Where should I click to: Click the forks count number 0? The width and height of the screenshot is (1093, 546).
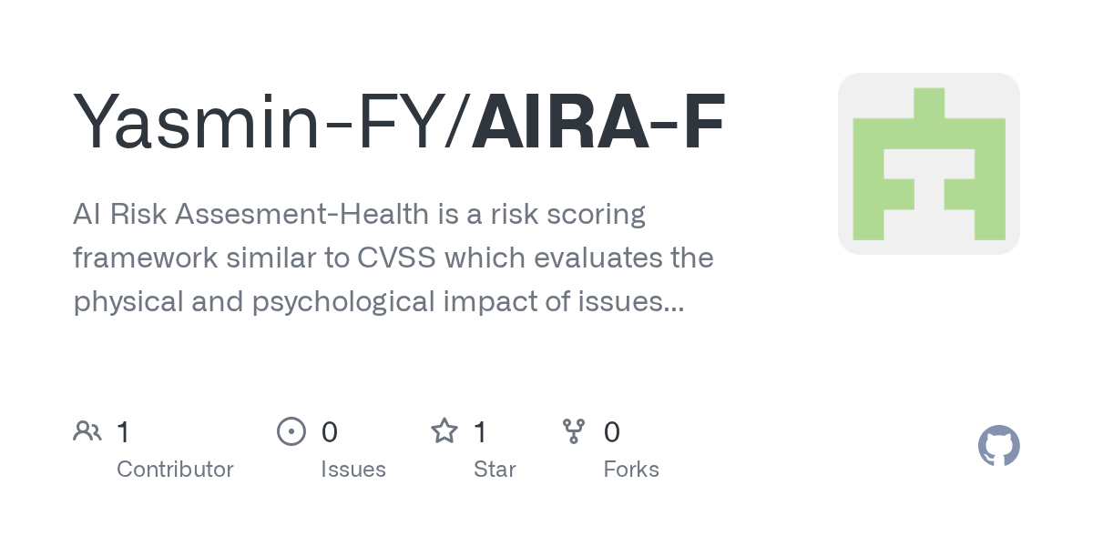click(x=612, y=432)
